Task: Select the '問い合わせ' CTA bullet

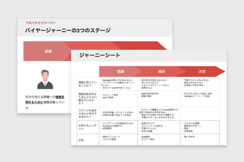Action: pos(189,137)
